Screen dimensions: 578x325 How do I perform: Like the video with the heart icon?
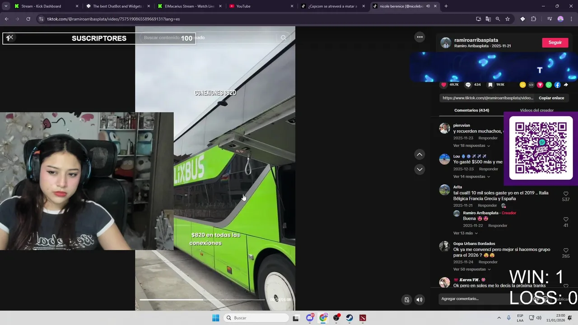tap(443, 85)
